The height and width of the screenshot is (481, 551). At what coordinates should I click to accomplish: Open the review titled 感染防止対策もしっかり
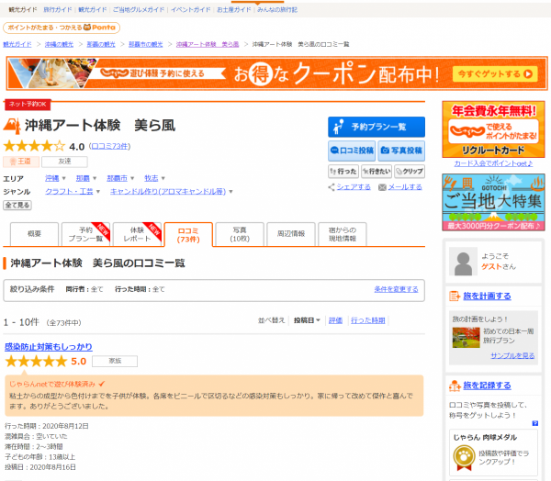(x=48, y=347)
